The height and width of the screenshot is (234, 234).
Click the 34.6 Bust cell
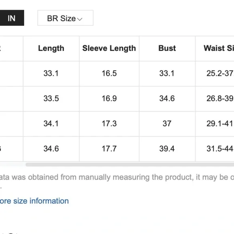[167, 99]
